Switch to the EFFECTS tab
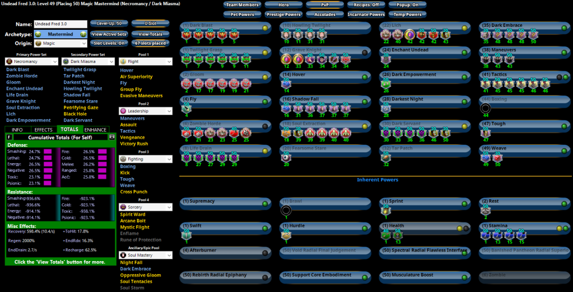The width and height of the screenshot is (573, 292). point(44,130)
